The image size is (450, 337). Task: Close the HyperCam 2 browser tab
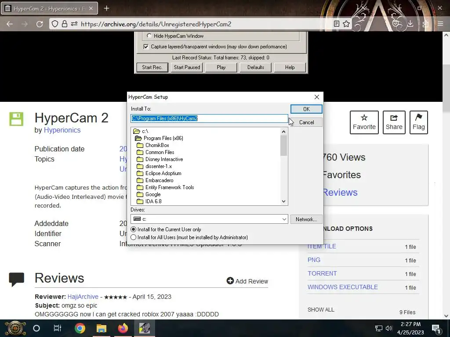[x=91, y=9]
